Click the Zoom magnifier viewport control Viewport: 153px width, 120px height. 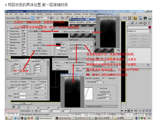[140, 111]
